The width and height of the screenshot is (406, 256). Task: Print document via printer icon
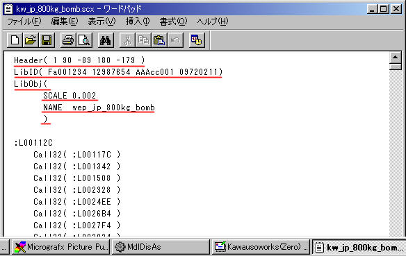[68, 40]
